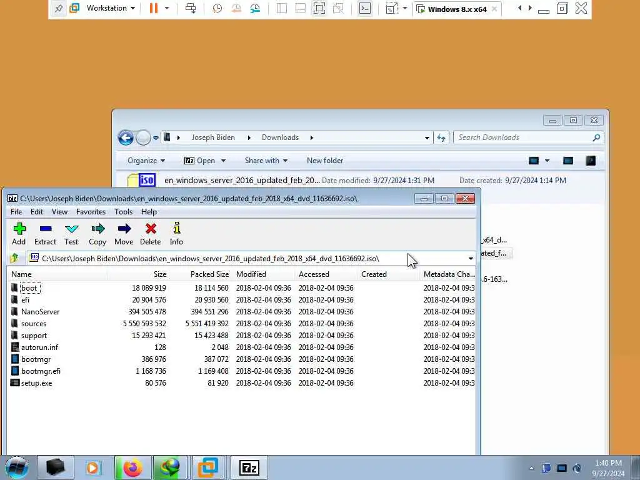The image size is (640, 480).
Task: Select the autorun.inf file
Action: [39, 347]
